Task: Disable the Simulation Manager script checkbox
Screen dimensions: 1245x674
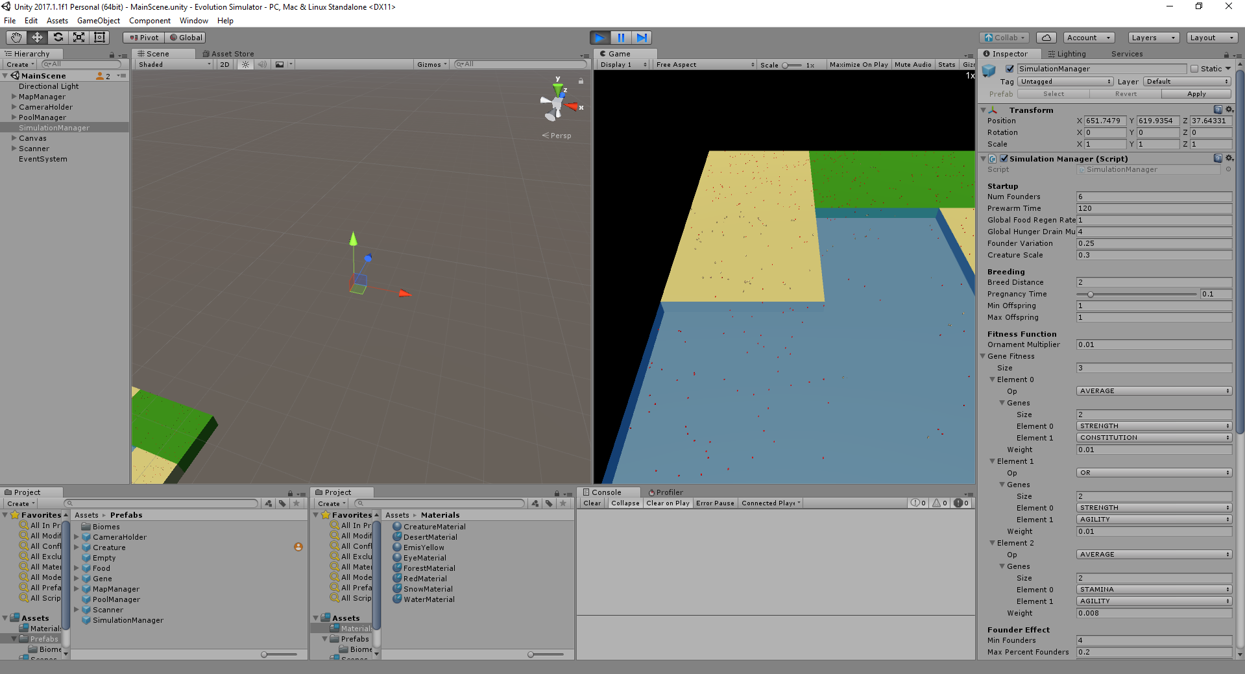Action: point(1004,158)
